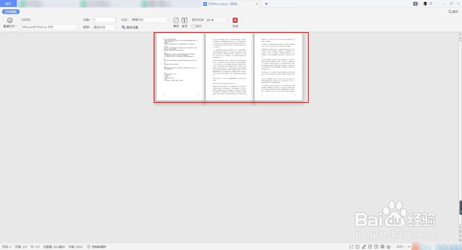Open 更多设置 more settings

click(x=130, y=27)
